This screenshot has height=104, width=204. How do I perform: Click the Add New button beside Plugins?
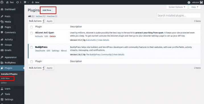(47, 10)
